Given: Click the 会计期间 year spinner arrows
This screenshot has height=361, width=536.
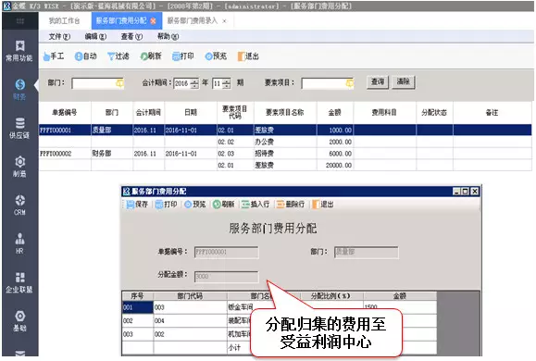Looking at the screenshot, I should point(194,83).
